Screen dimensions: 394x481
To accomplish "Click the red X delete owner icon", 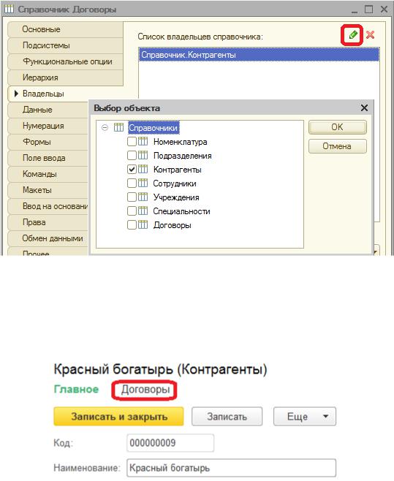I will 370,34.
